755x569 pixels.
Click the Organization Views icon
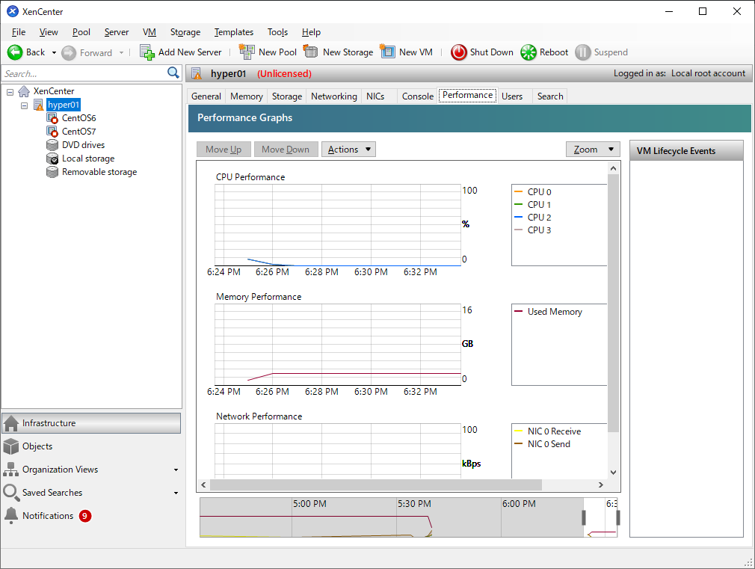point(10,470)
